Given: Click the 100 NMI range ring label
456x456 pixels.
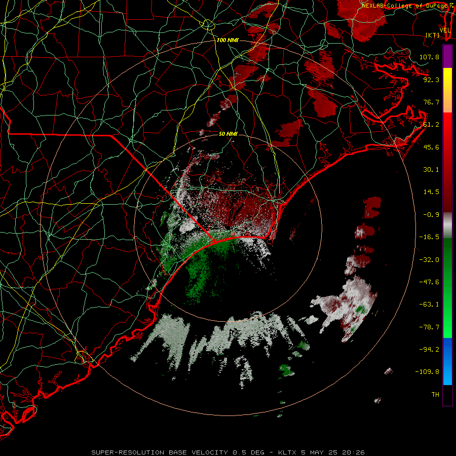Looking at the screenshot, I should coord(227,40).
